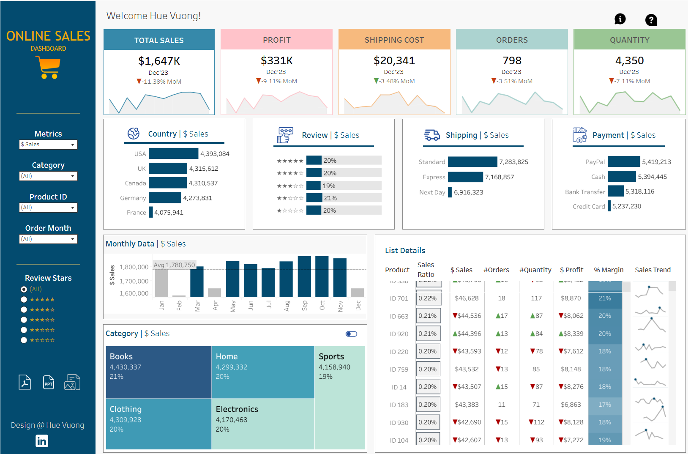Select the two-star review radio button
The height and width of the screenshot is (454, 688).
(24, 330)
